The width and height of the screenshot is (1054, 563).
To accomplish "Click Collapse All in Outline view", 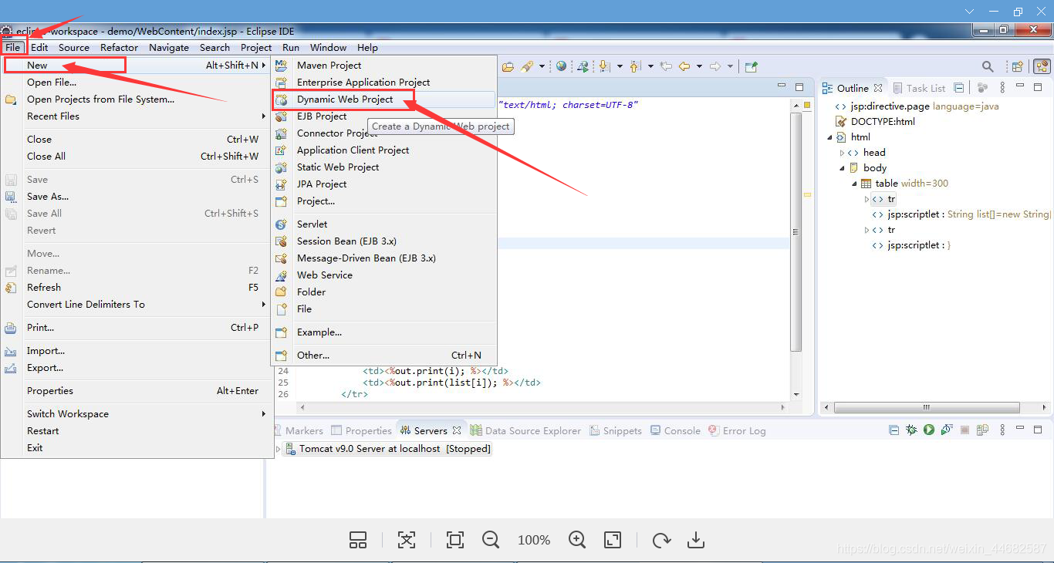I will 958,88.
